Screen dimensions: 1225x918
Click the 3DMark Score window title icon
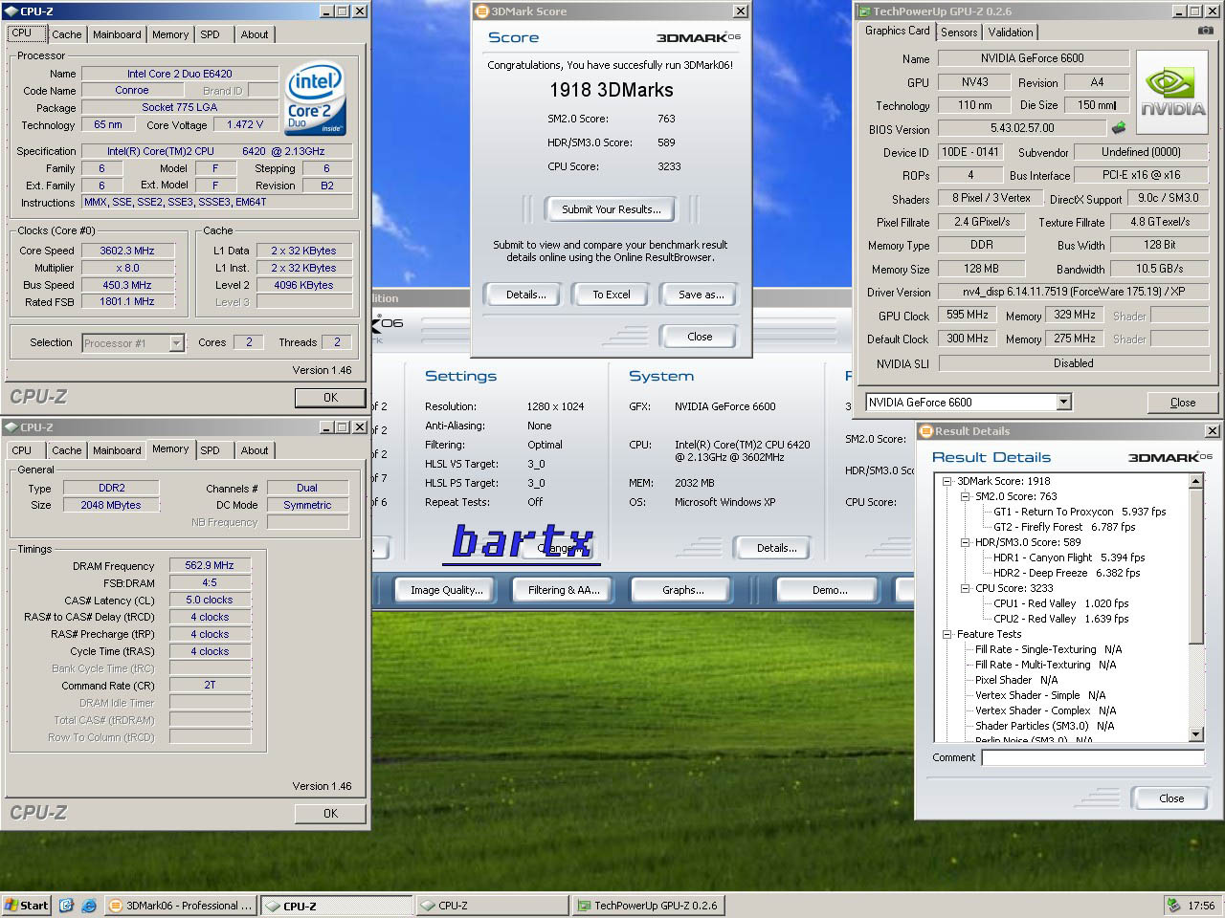482,11
